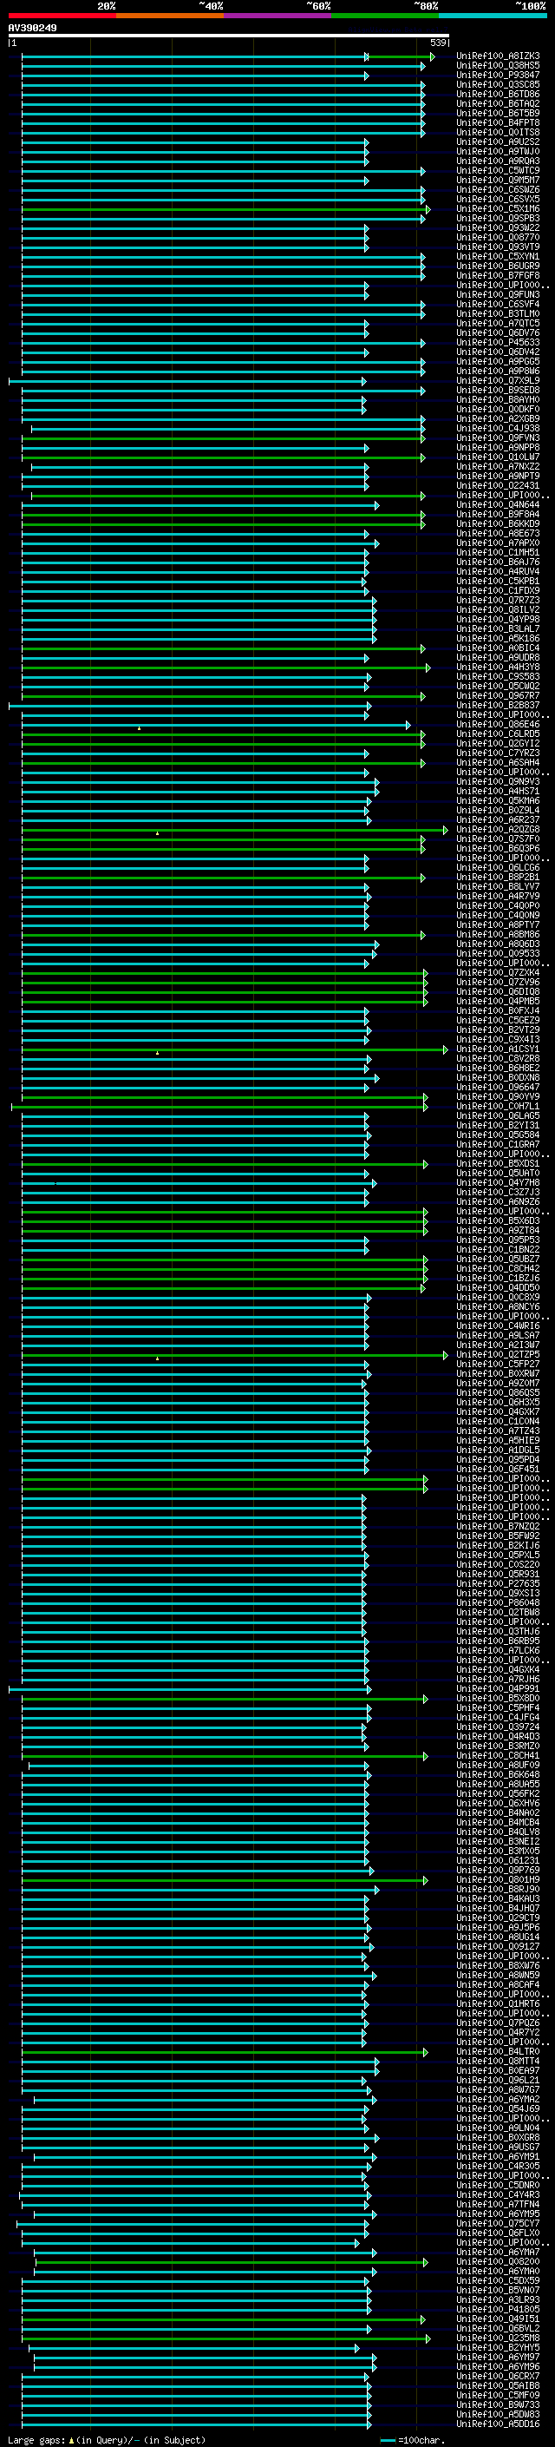Click hit label UniRef100_C6LRD5
The width and height of the screenshot is (555, 2447).
coord(498,734)
